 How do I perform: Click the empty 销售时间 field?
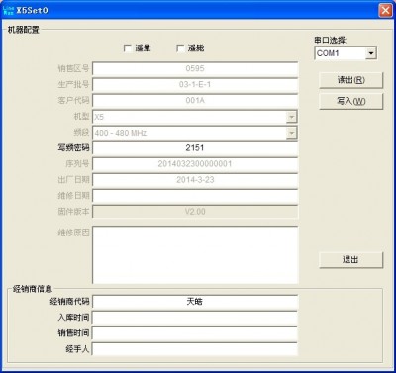pos(195,333)
